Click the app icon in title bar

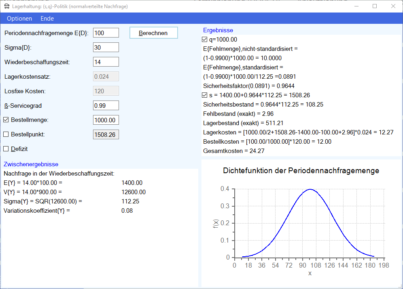point(6,6)
